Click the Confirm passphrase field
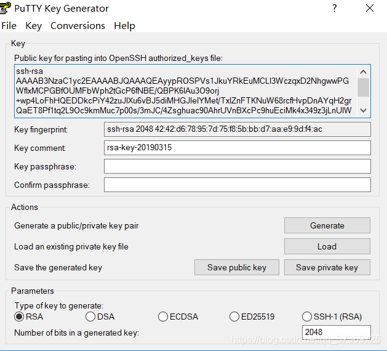 click(237, 185)
